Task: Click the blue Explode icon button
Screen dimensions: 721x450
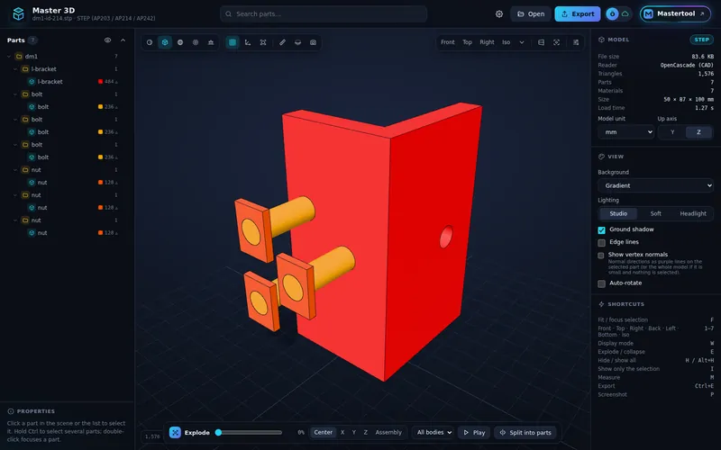Action: tap(175, 433)
